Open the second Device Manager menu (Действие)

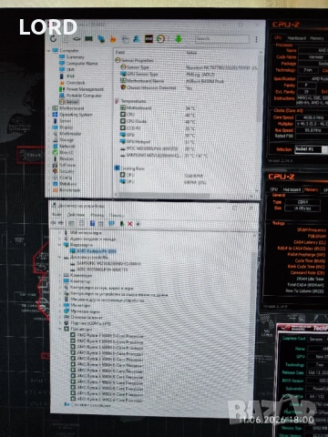(76, 215)
